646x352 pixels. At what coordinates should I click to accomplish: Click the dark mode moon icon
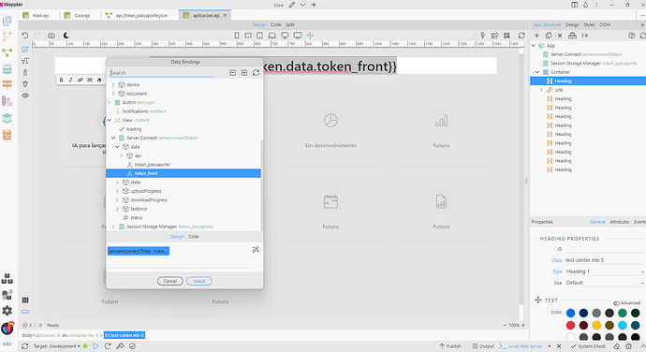pos(66,36)
